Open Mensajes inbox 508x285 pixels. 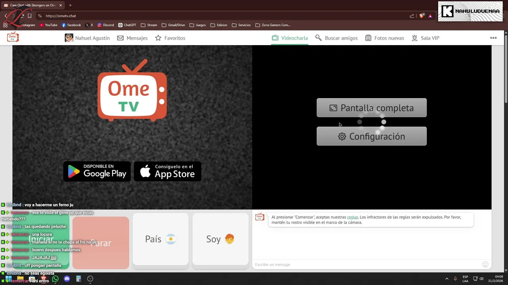[x=132, y=38]
